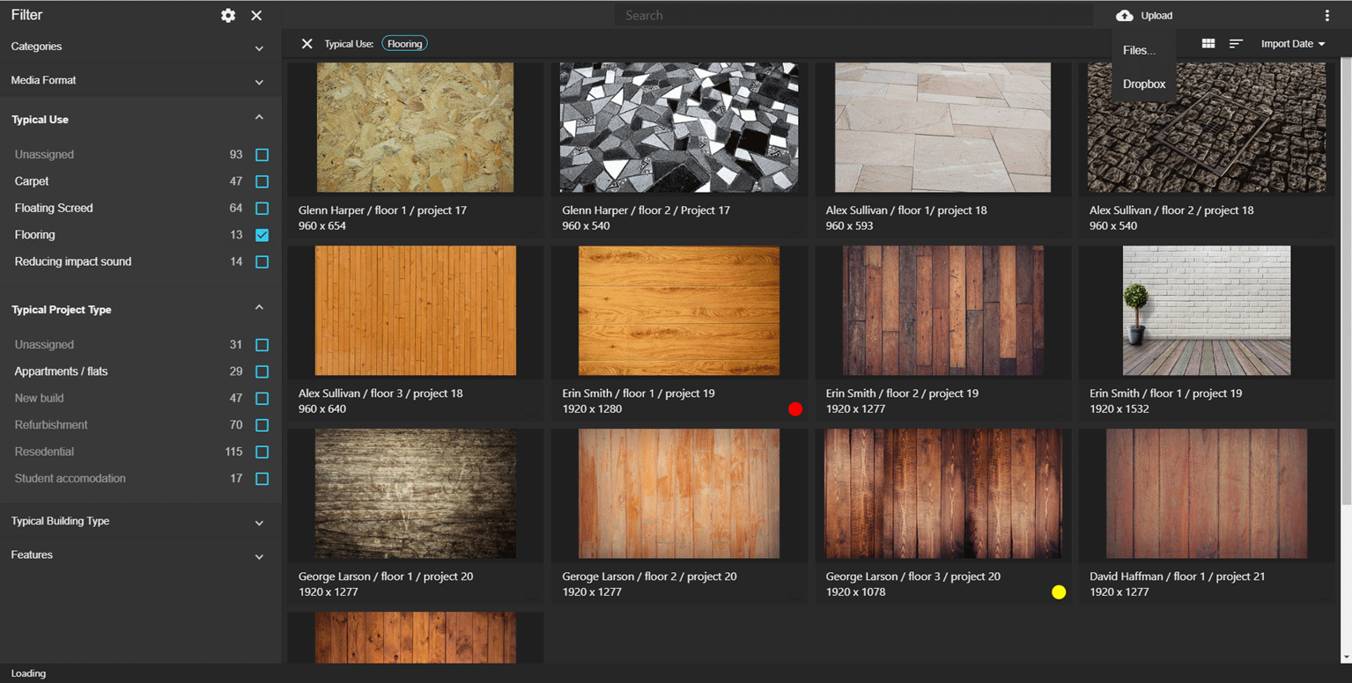Click the yellow dot on George Larson floor 3

click(x=1059, y=592)
